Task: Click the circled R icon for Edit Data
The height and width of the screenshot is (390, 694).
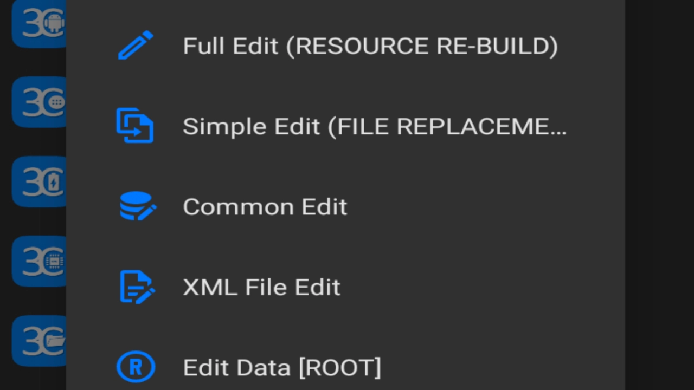Action: pyautogui.click(x=136, y=367)
